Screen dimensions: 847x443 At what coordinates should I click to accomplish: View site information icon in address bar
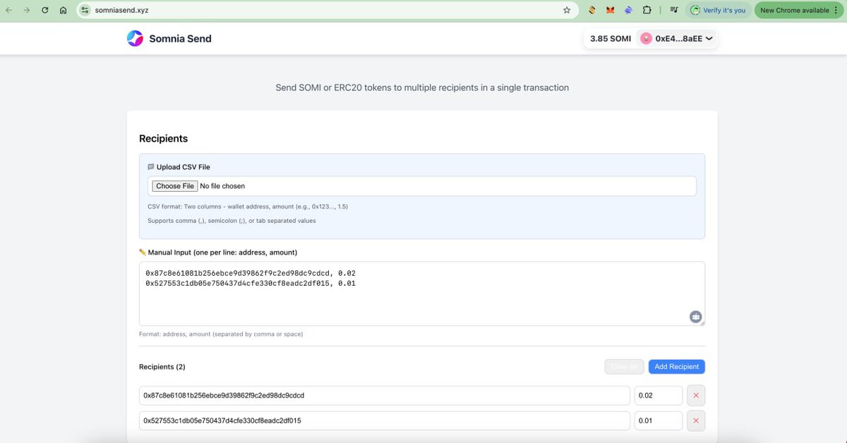click(85, 11)
